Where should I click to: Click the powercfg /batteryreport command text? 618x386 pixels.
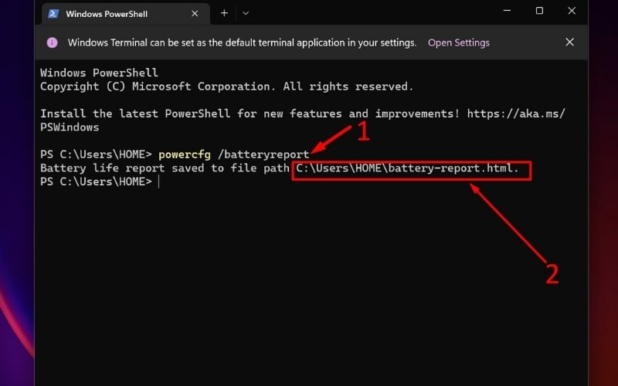(x=233, y=154)
